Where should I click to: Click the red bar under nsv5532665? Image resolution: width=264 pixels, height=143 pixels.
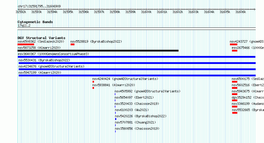point(235,113)
